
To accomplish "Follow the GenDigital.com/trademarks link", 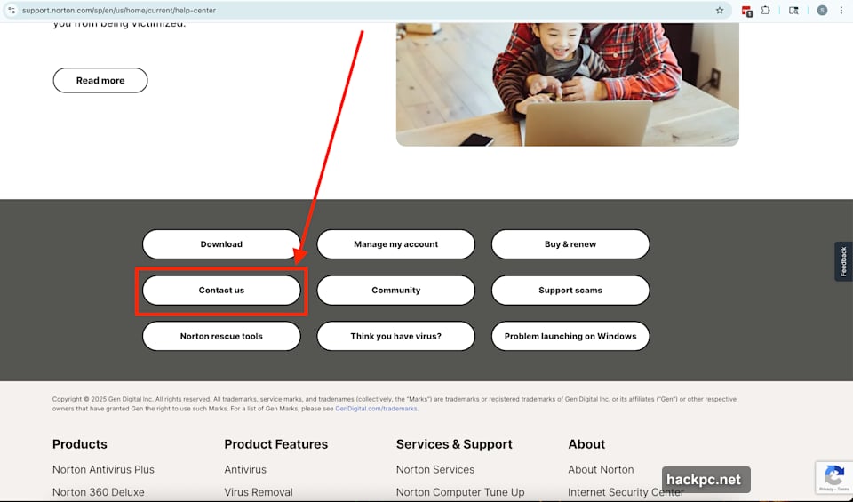I will pyautogui.click(x=376, y=409).
